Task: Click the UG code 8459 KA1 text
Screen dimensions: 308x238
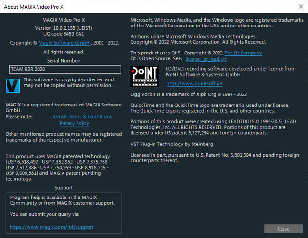Action: click(x=64, y=34)
